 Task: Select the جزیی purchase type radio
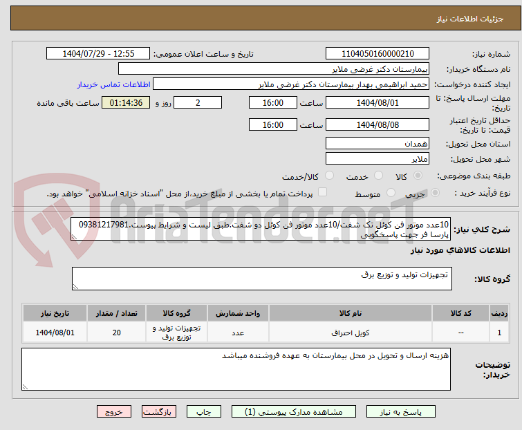point(435,193)
